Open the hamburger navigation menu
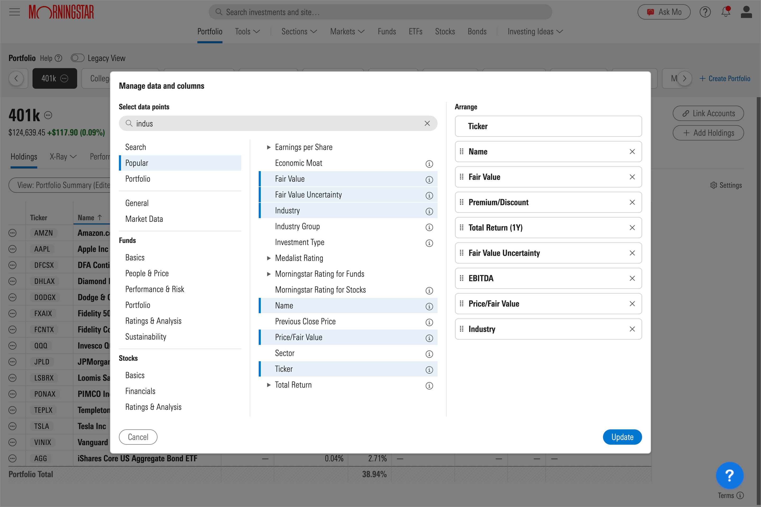Image resolution: width=761 pixels, height=507 pixels. (x=14, y=12)
